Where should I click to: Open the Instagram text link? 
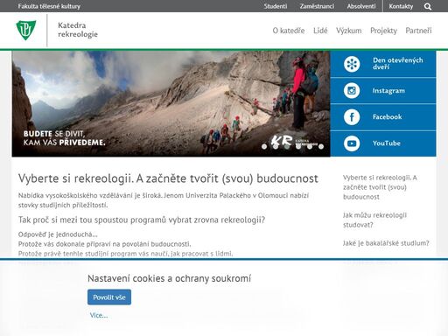pos(388,91)
